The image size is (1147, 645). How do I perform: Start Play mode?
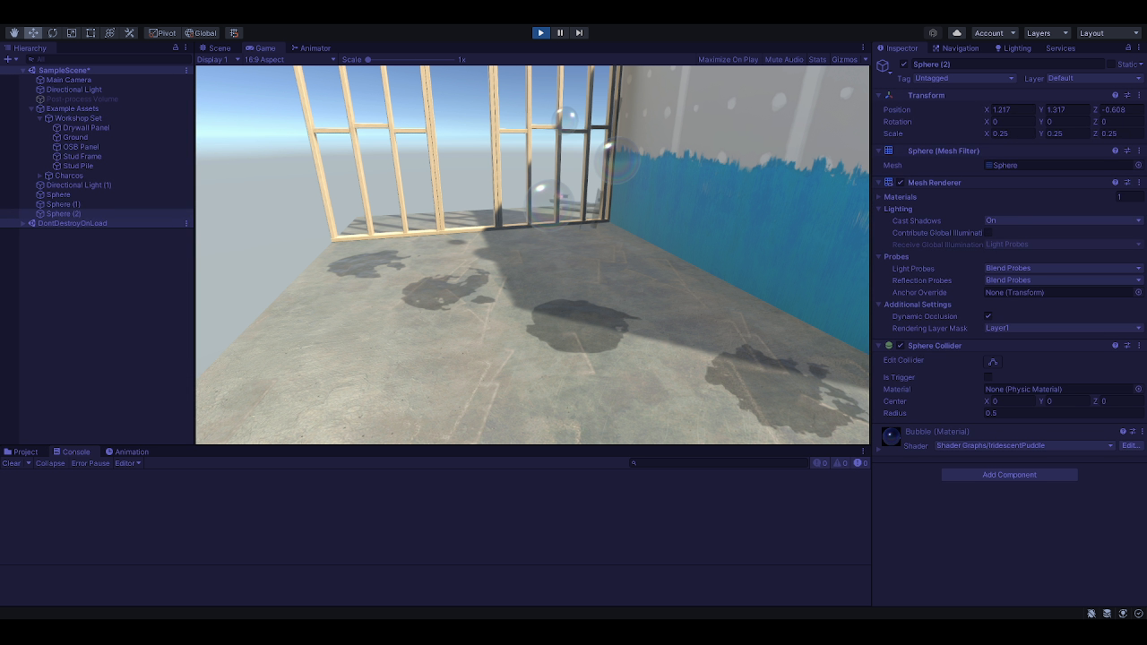540,33
